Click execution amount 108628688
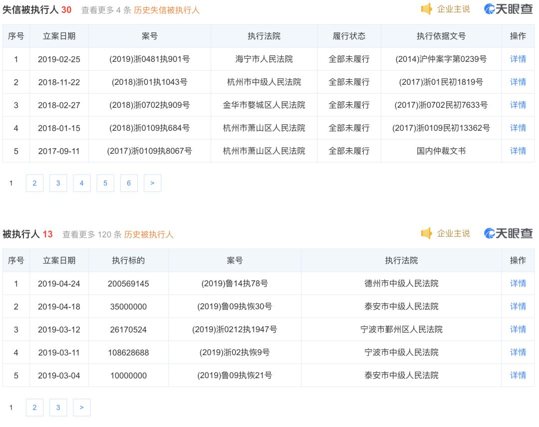 click(x=128, y=353)
